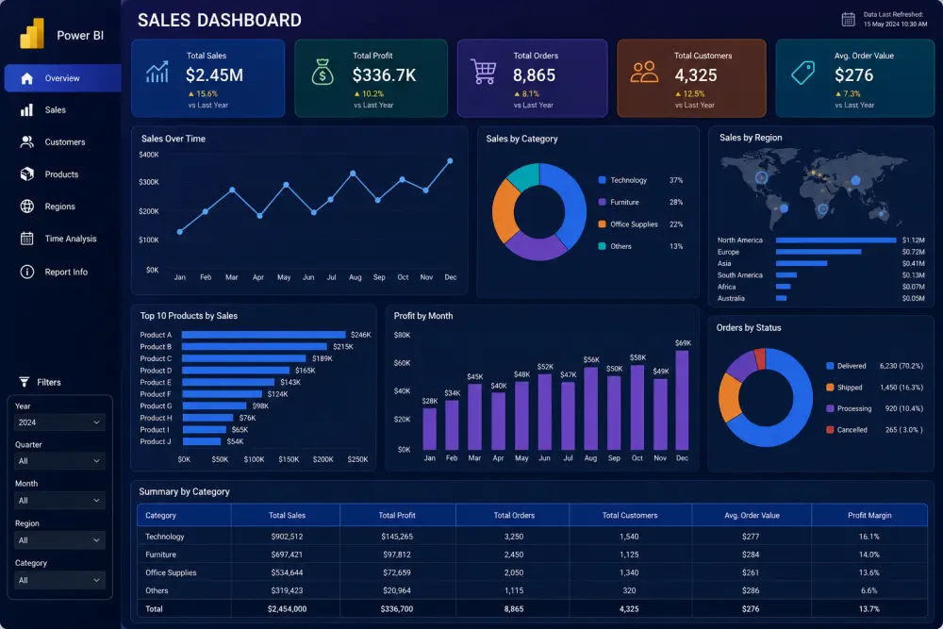Click the Total Profit column header
This screenshot has width=943, height=629.
[x=397, y=515]
